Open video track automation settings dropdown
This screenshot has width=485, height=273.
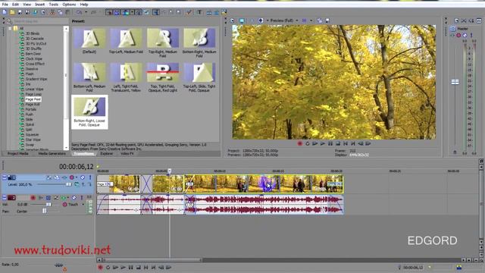click(77, 177)
